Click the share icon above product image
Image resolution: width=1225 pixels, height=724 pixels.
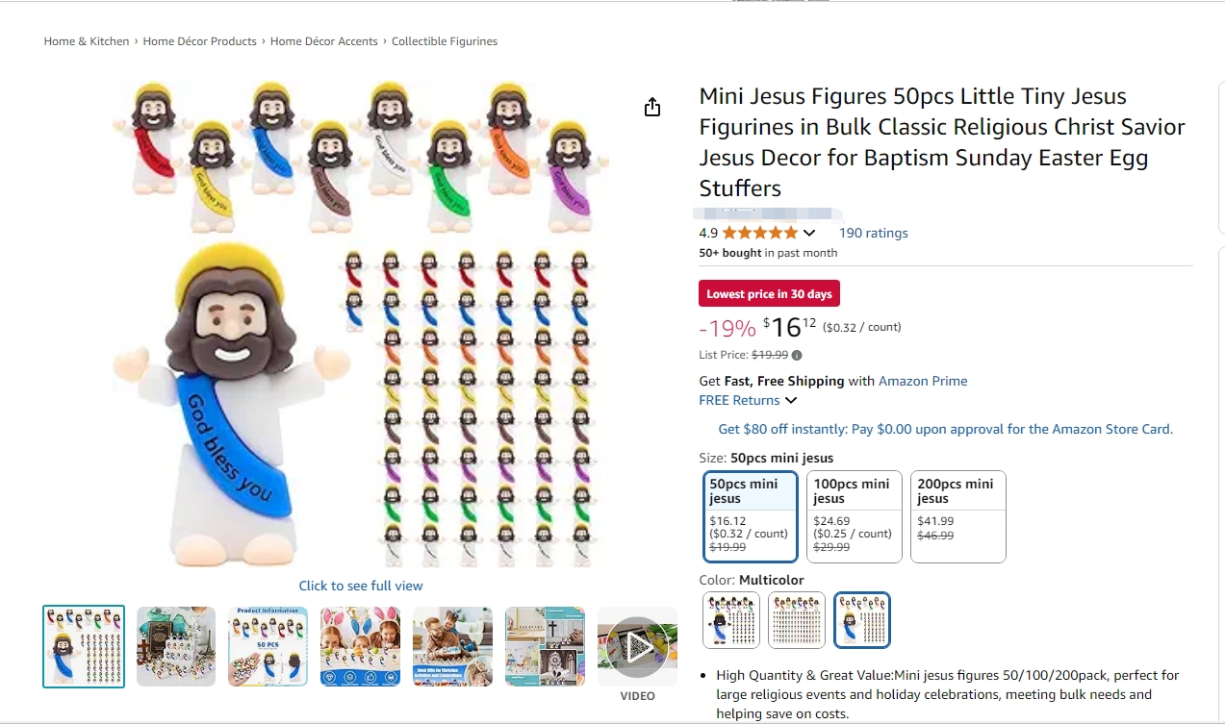(x=652, y=107)
